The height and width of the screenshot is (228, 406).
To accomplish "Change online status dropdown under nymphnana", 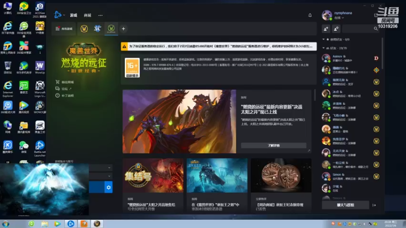I will pos(339,18).
